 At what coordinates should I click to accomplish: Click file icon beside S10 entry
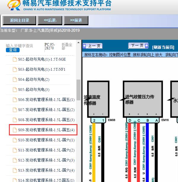pos(15,140)
